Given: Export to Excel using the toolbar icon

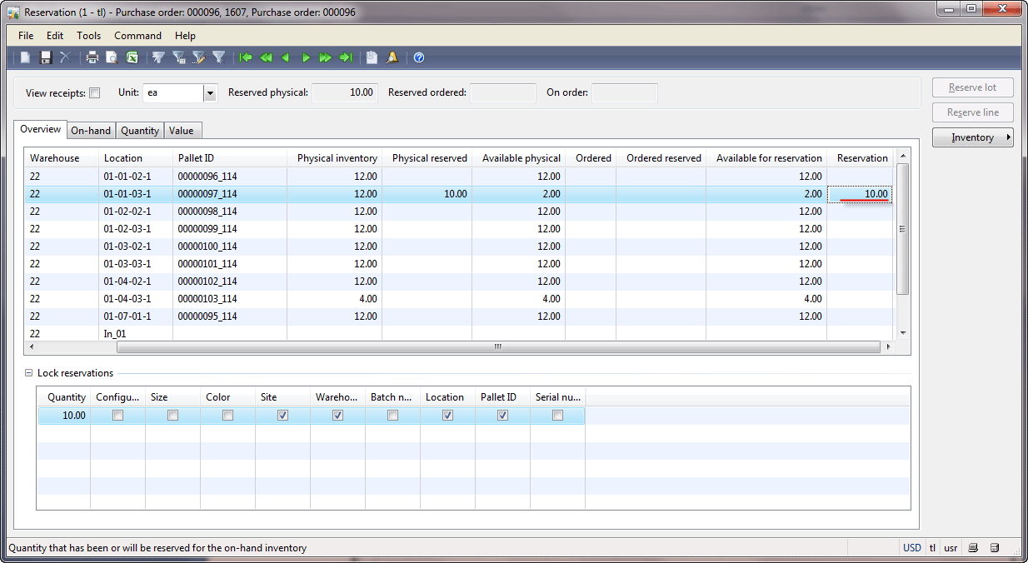Looking at the screenshot, I should click(x=132, y=57).
